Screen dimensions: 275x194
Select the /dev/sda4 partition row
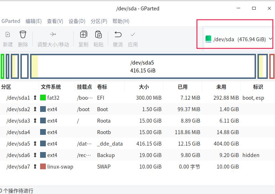click(x=137, y=132)
